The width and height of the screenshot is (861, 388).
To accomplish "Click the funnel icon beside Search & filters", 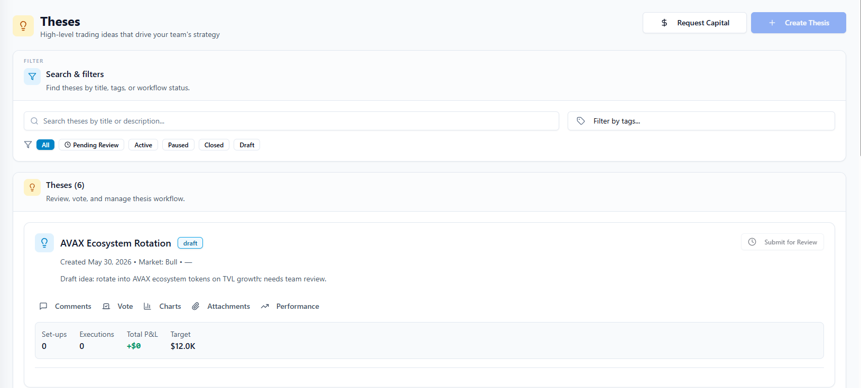I will (x=32, y=77).
